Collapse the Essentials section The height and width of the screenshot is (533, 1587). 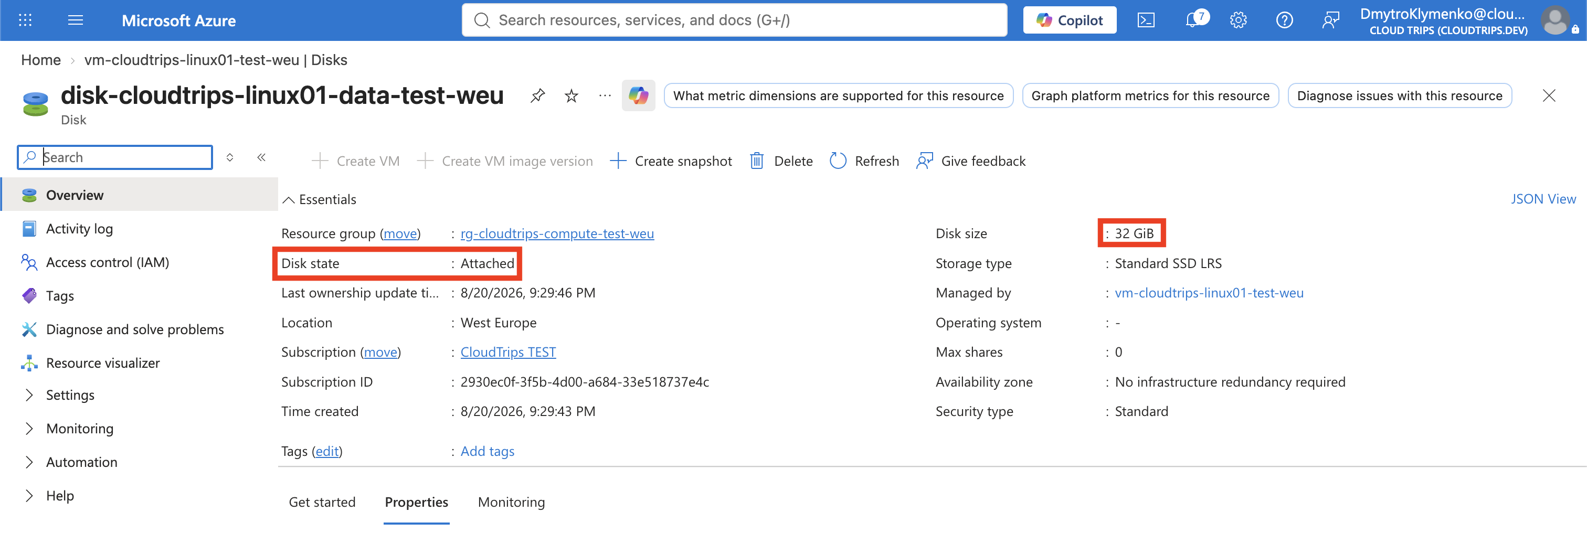click(x=319, y=199)
